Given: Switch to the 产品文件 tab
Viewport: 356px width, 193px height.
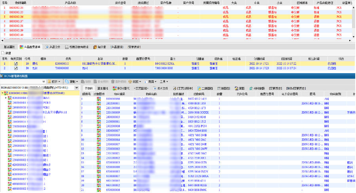Looking at the screenshot, I should click(x=52, y=47).
